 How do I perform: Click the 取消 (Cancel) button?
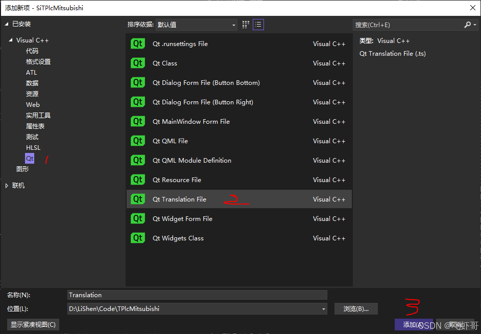pyautogui.click(x=456, y=325)
